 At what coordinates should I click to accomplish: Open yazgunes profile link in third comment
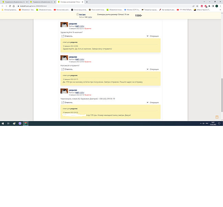[73, 90]
